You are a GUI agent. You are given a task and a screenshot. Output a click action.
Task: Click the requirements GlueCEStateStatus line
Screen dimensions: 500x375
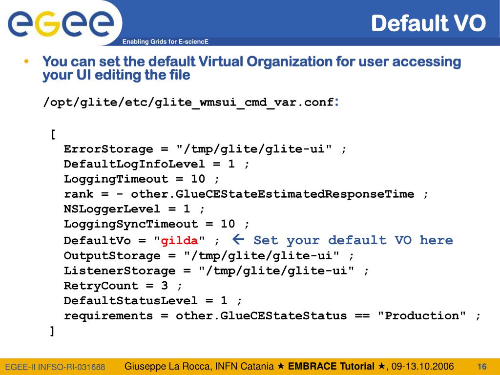coord(272,316)
